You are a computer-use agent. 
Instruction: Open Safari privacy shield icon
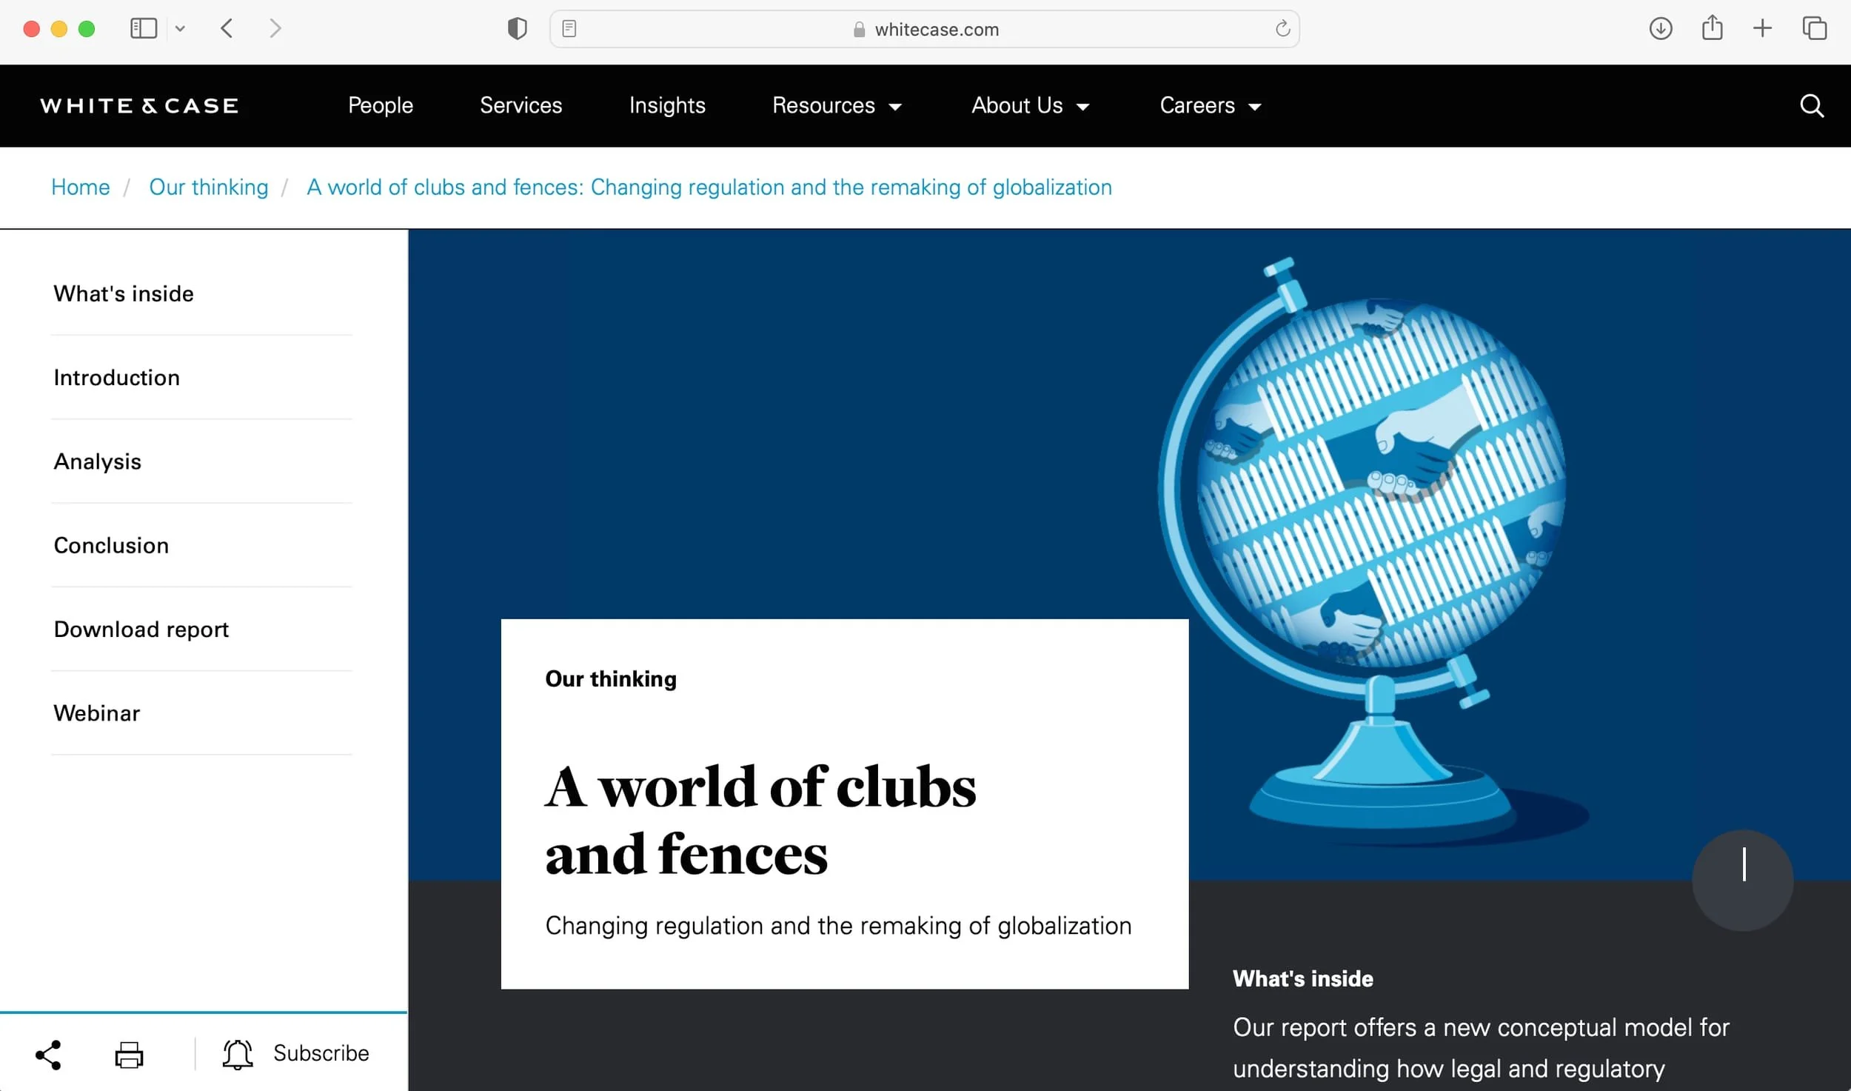tap(517, 29)
